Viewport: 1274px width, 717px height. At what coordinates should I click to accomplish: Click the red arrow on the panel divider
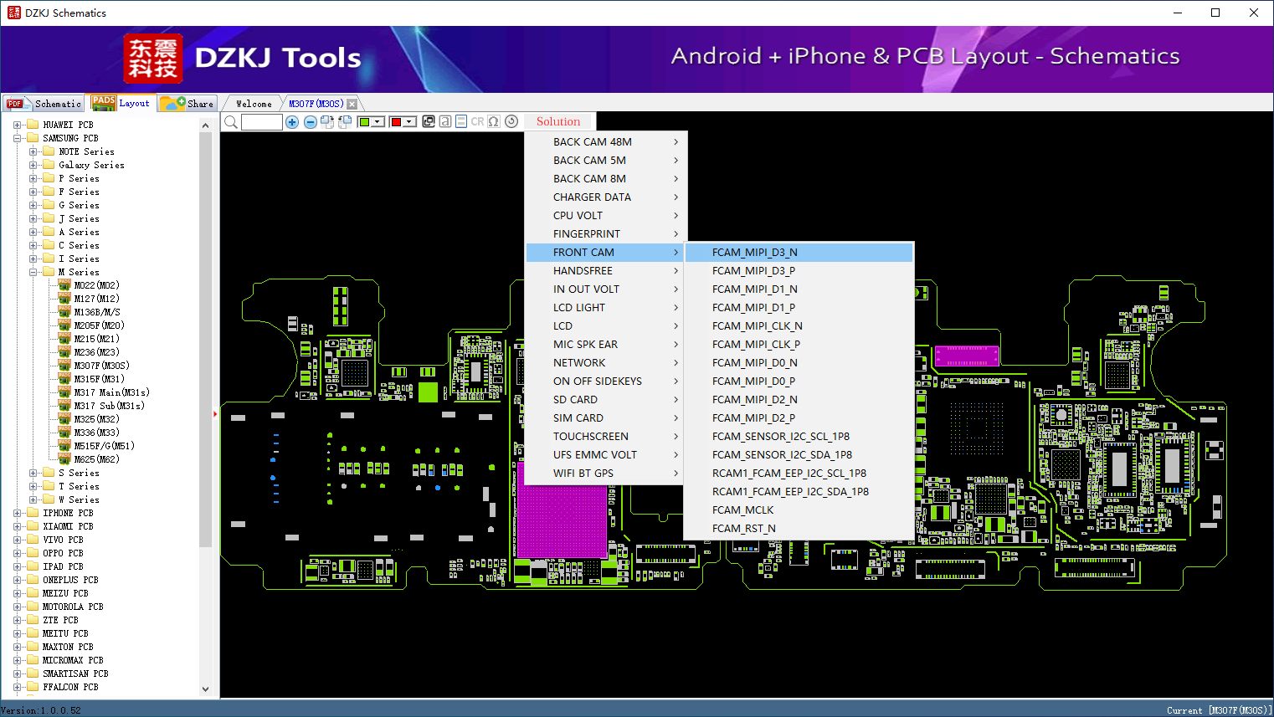point(215,414)
